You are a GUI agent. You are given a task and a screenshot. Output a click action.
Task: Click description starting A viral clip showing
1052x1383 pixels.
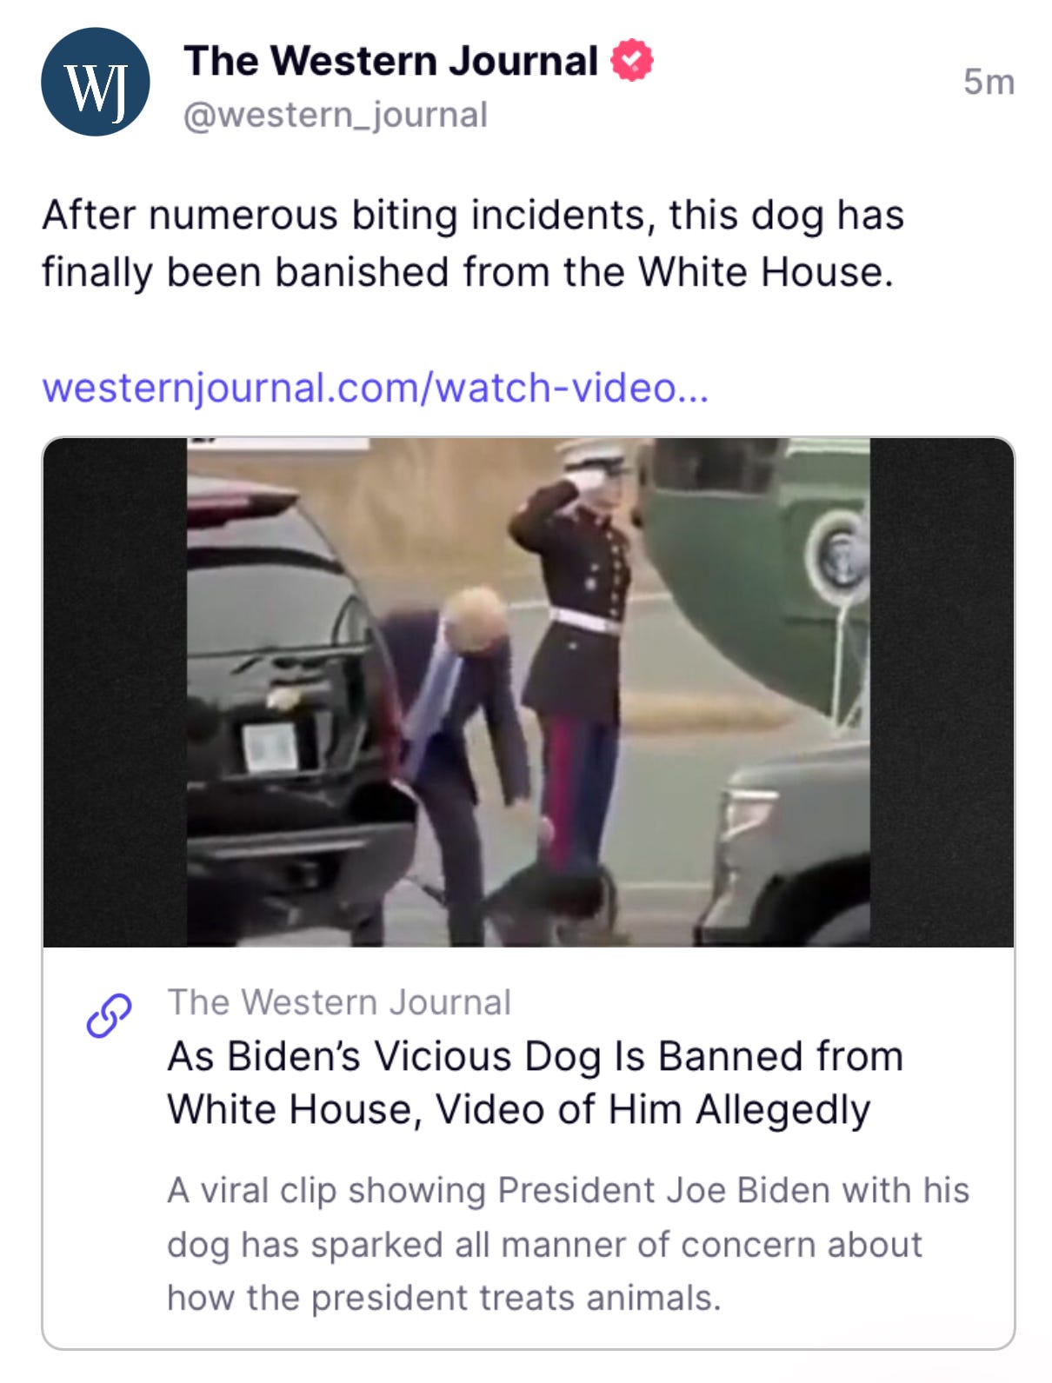(x=568, y=1244)
